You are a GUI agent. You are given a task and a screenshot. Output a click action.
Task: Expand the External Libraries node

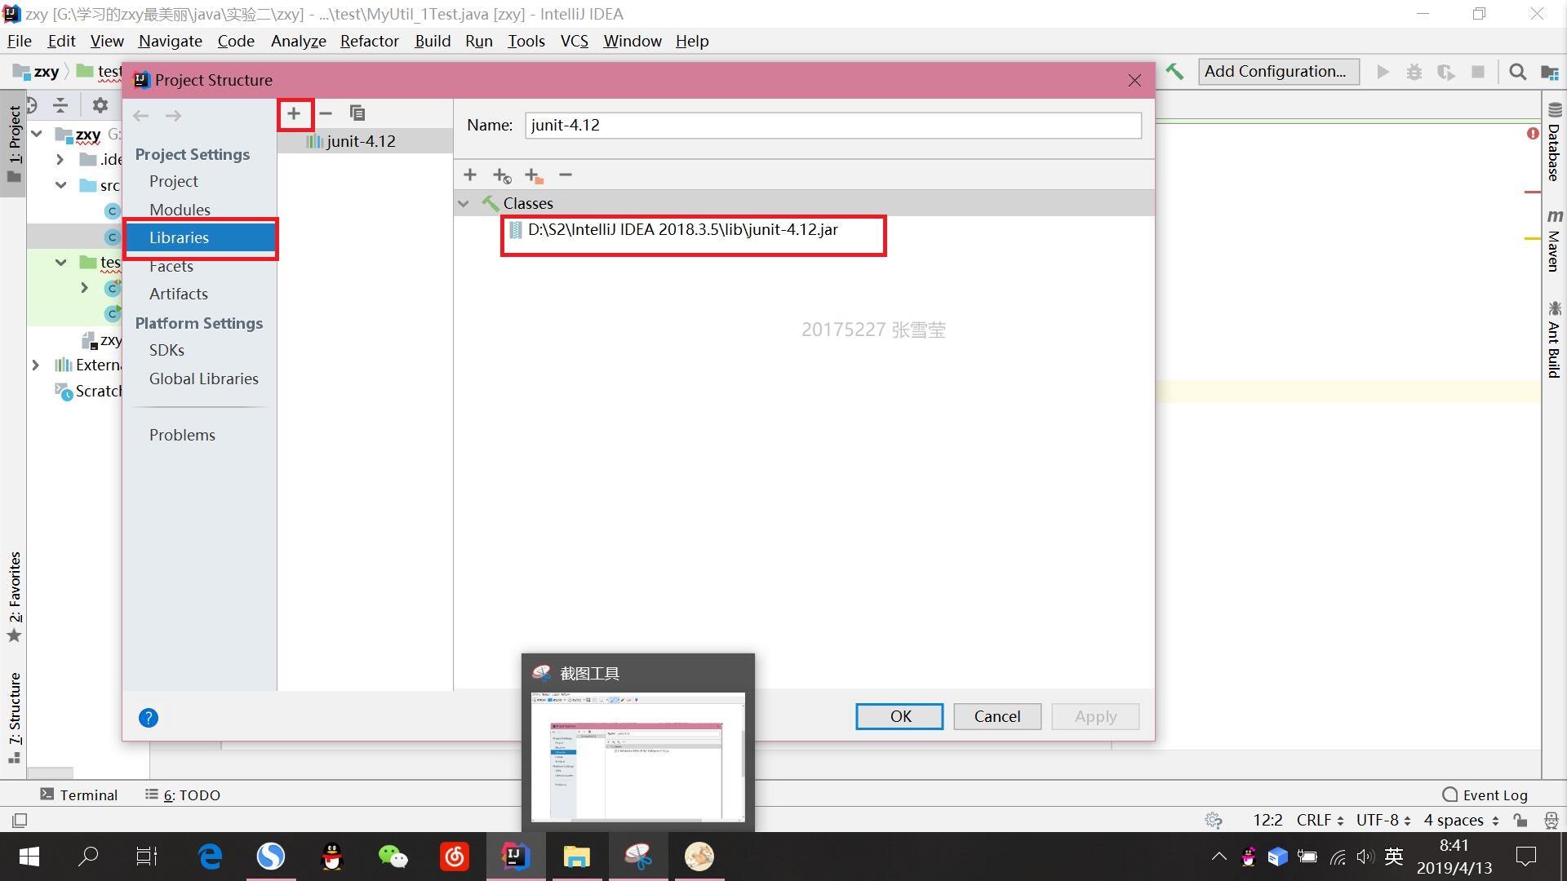[35, 365]
